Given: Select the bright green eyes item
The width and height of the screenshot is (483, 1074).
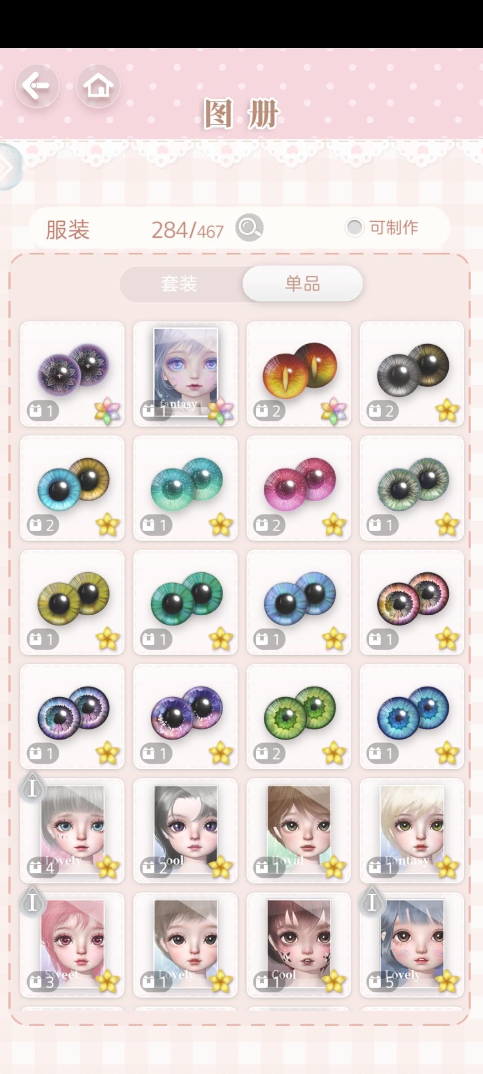Looking at the screenshot, I should 299,716.
